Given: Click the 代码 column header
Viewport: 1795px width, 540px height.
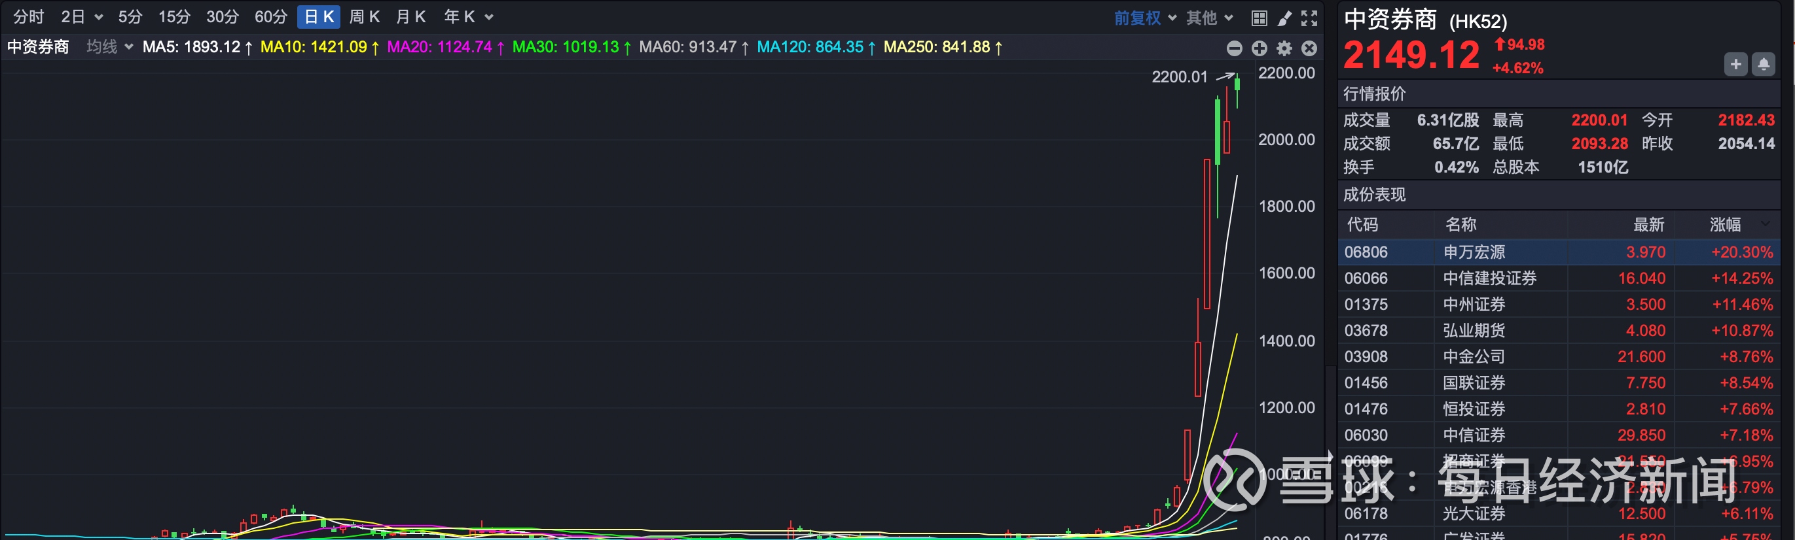Looking at the screenshot, I should click(x=1362, y=225).
